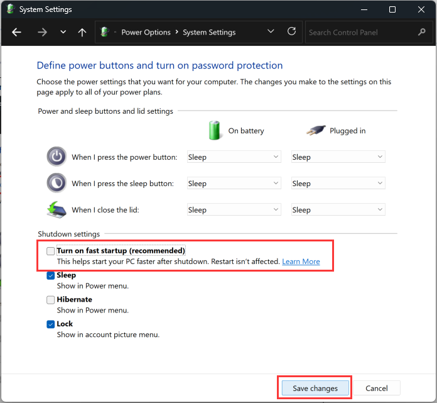
Task: Click Save changes button
Action: pos(315,388)
